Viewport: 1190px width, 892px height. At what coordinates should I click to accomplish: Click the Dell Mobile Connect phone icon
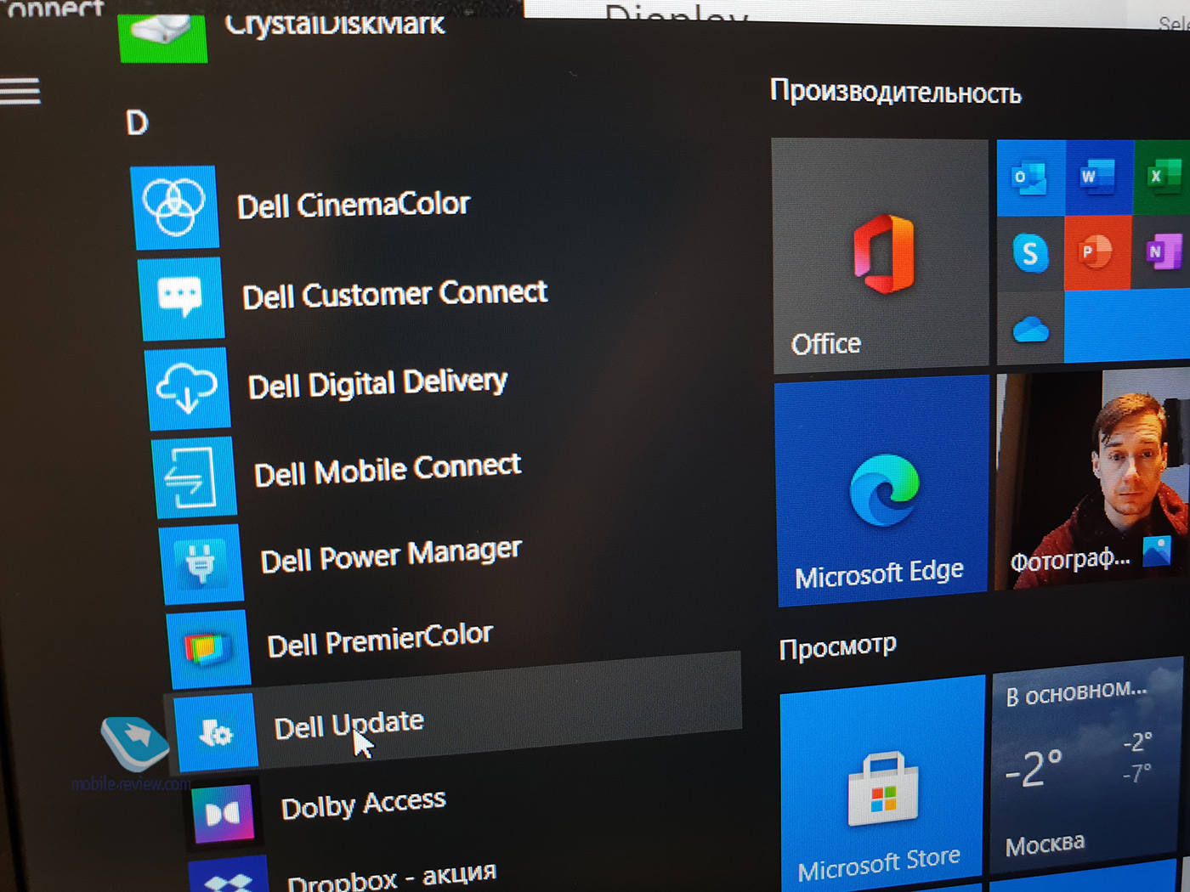(x=194, y=477)
